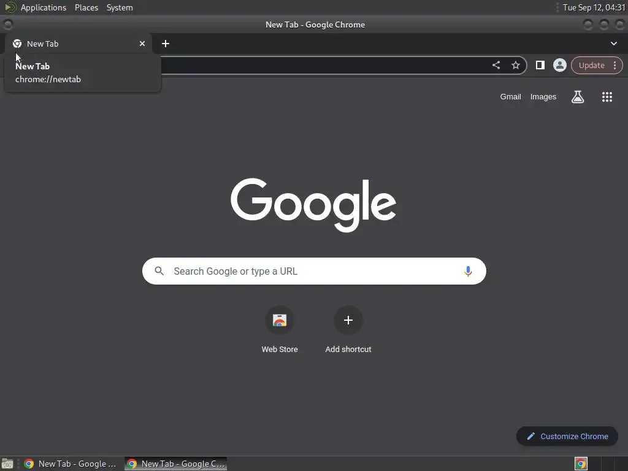The width and height of the screenshot is (628, 471).
Task: Click Chrome icon in bottom right tray
Action: click(x=581, y=464)
